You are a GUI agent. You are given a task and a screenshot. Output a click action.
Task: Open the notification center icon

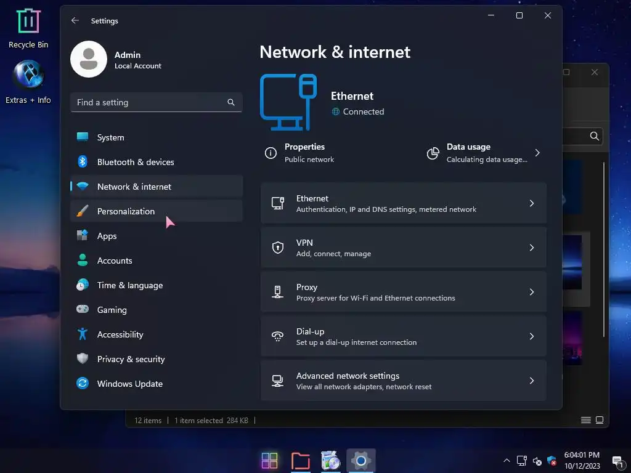tap(617, 462)
